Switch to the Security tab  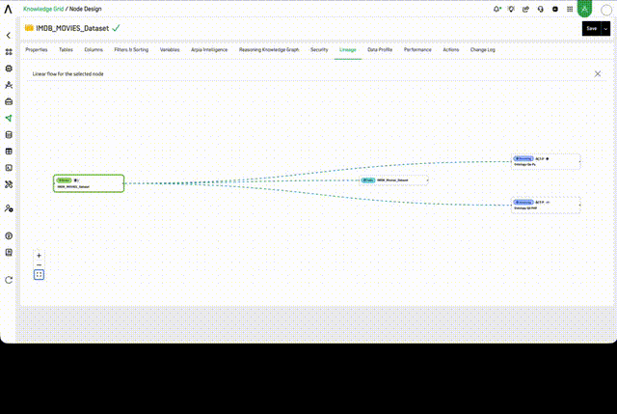click(x=319, y=49)
